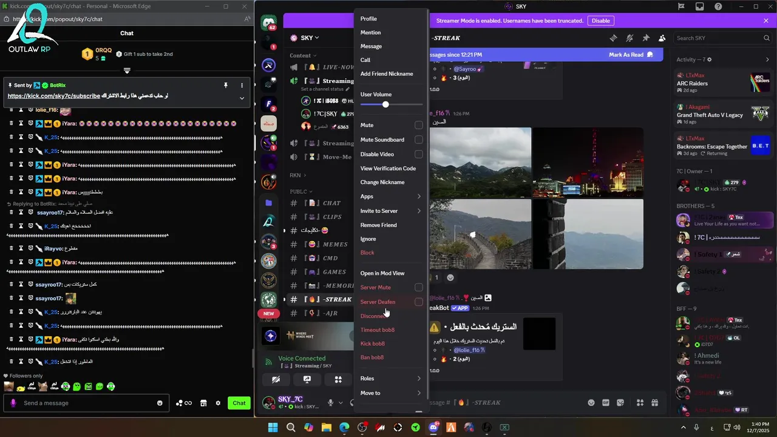Open microphone options arrow in user panel
The height and width of the screenshot is (437, 777).
click(341, 402)
